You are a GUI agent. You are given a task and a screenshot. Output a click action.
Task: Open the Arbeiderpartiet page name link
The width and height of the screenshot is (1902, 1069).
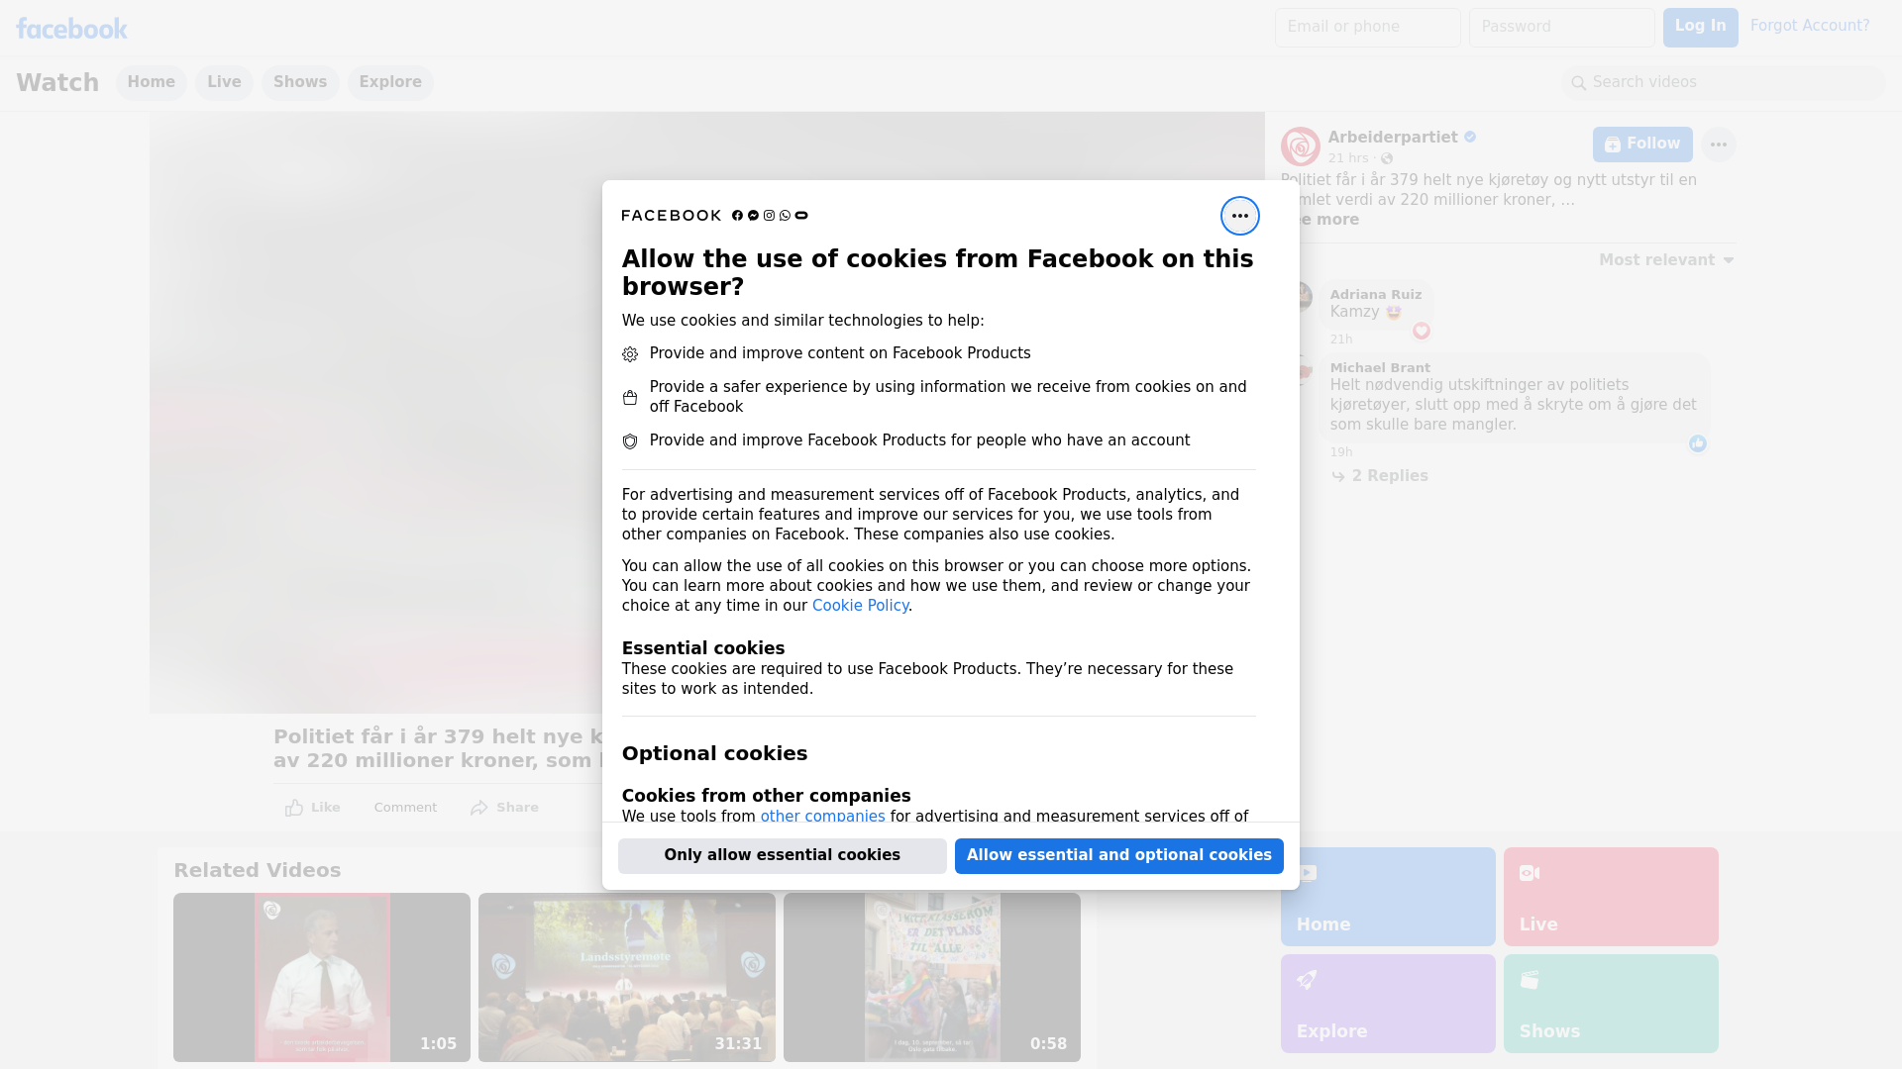pos(1392,138)
